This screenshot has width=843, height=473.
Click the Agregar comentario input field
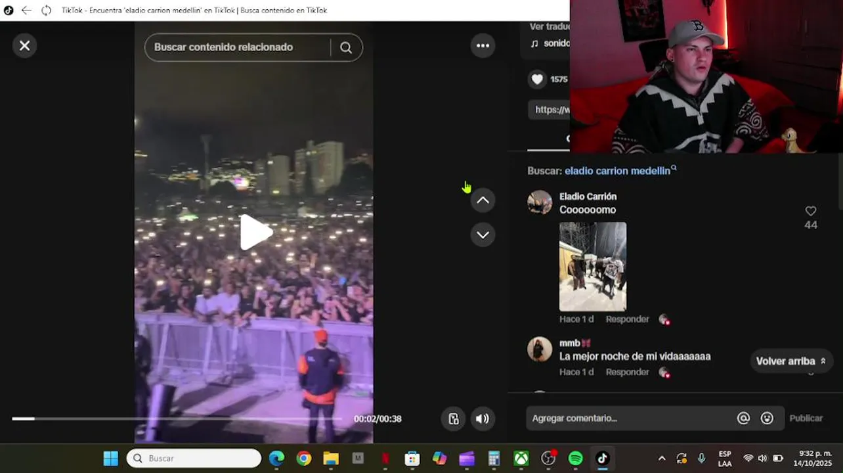pos(630,418)
